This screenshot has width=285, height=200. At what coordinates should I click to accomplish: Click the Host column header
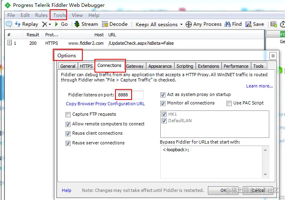84,35
